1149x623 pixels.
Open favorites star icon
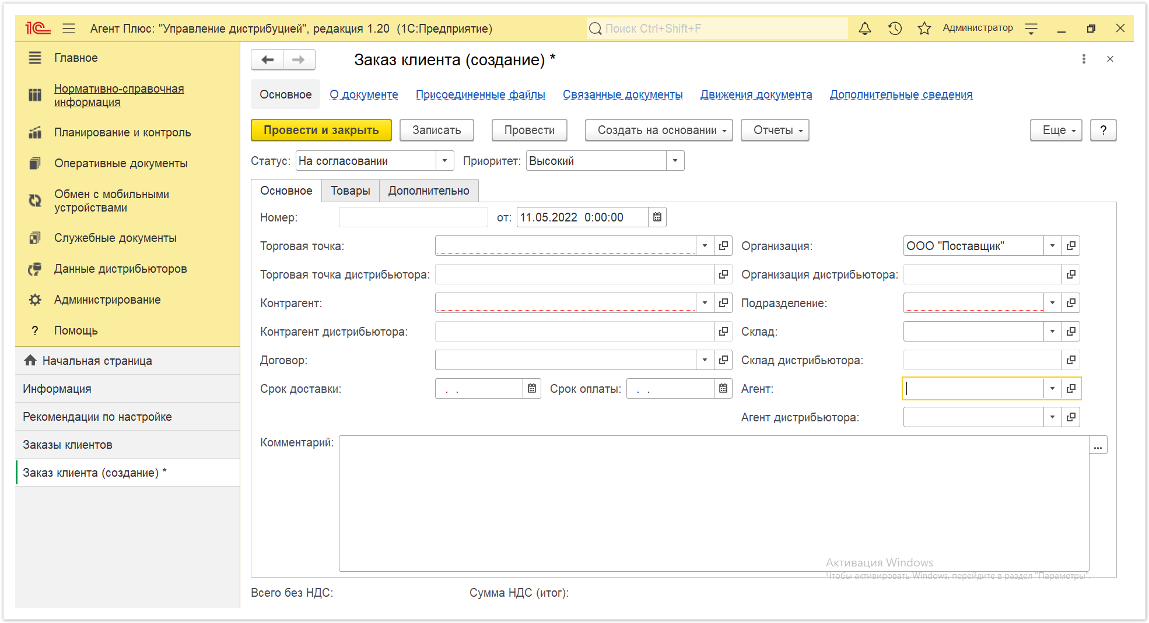[x=924, y=28]
